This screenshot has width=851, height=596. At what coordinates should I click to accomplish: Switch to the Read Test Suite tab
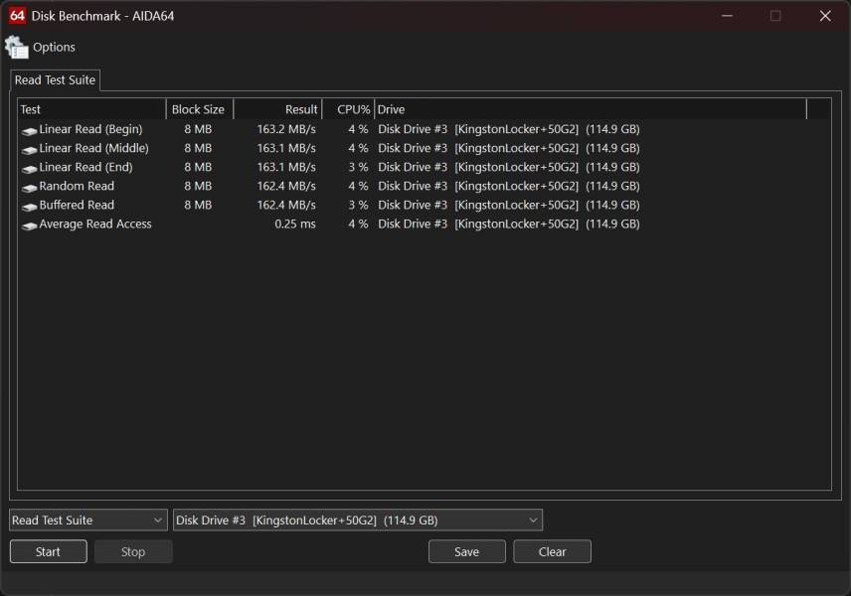[55, 79]
